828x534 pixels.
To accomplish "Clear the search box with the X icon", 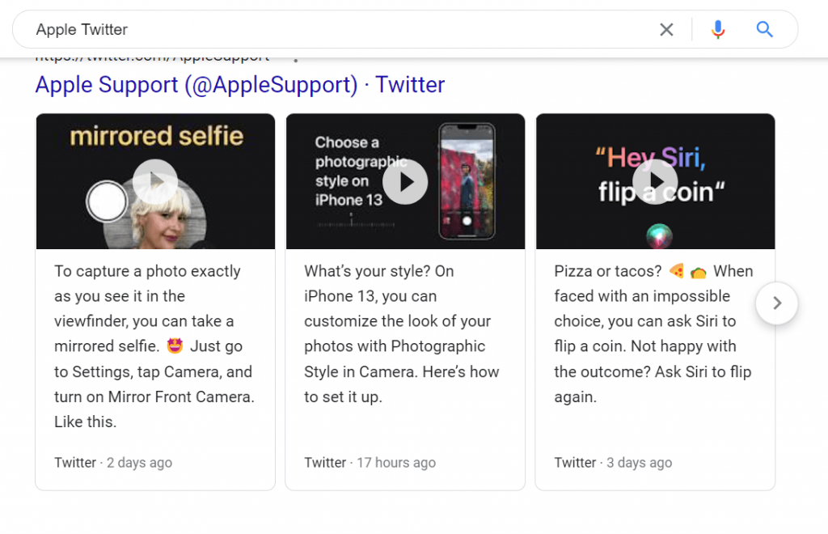I will tap(666, 30).
